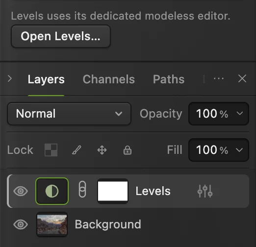Open the panel options ellipsis menu
The height and width of the screenshot is (247, 256).
(219, 78)
